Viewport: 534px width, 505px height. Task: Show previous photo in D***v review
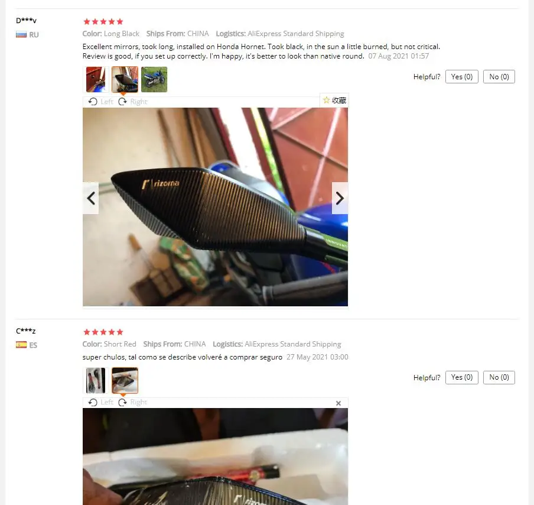tap(91, 198)
